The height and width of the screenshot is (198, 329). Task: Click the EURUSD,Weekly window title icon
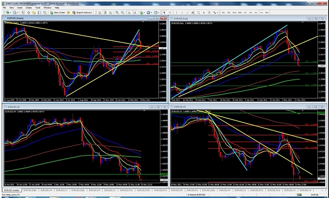pyautogui.click(x=5, y=18)
